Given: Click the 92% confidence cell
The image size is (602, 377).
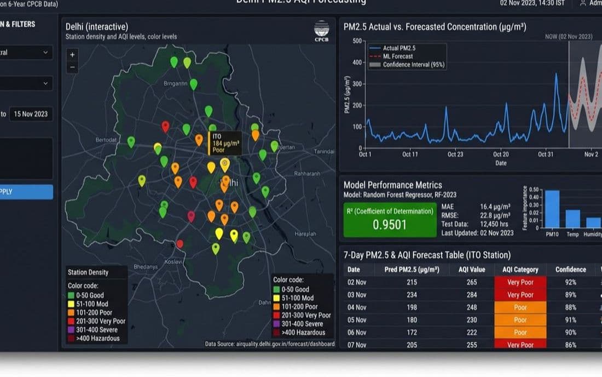Looking at the screenshot, I should pos(570,282).
